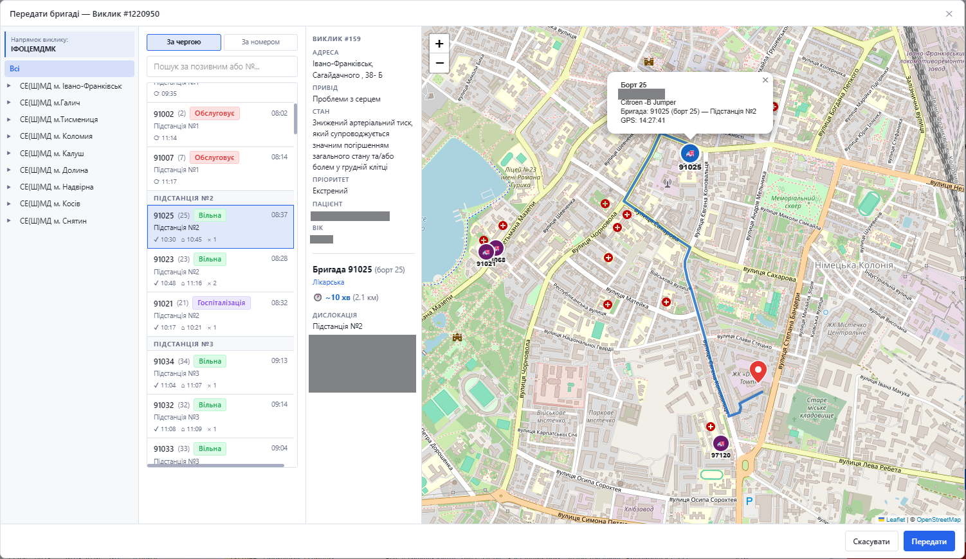Click the Передати button
The height and width of the screenshot is (559, 966).
click(x=929, y=541)
